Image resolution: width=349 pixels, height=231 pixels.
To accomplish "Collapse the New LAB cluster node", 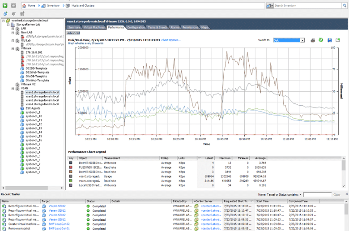I will (x=13, y=33).
